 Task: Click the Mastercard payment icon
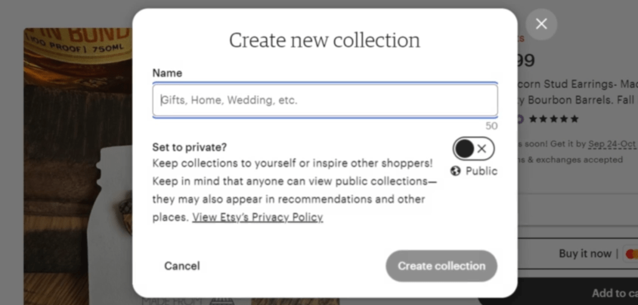[x=631, y=254]
